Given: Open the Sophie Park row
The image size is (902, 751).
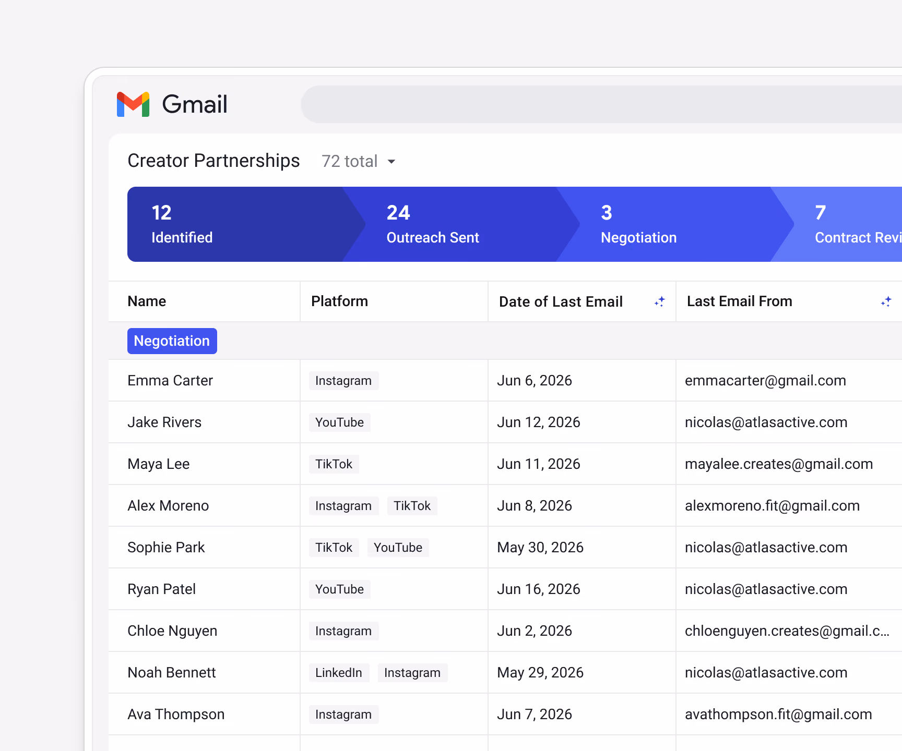Looking at the screenshot, I should pyautogui.click(x=505, y=548).
